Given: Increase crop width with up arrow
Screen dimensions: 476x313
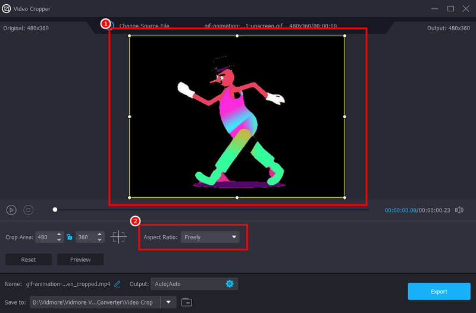Looking at the screenshot, I should (59, 234).
